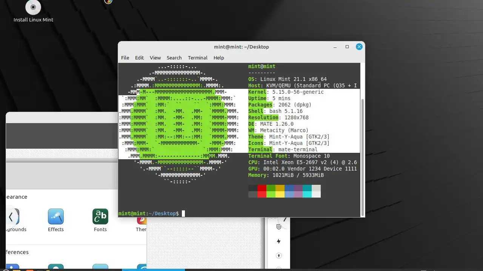The height and width of the screenshot is (271, 483).
Task: Open the Help menu in the terminal
Action: click(x=219, y=58)
